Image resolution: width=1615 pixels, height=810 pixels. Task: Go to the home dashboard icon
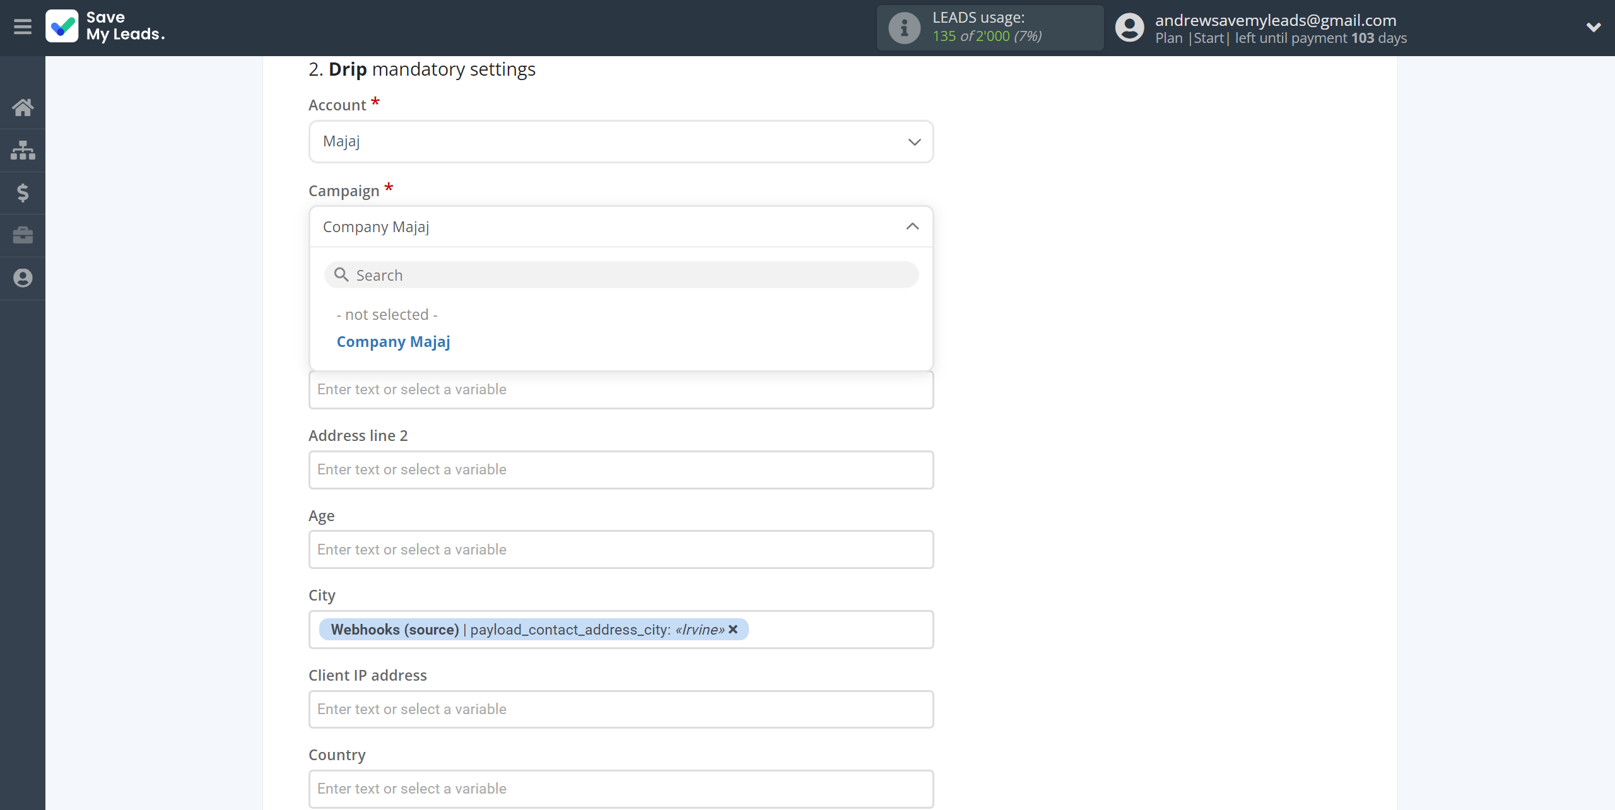coord(23,107)
